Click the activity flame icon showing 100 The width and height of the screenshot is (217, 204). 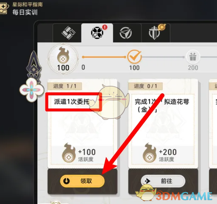pos(63,59)
